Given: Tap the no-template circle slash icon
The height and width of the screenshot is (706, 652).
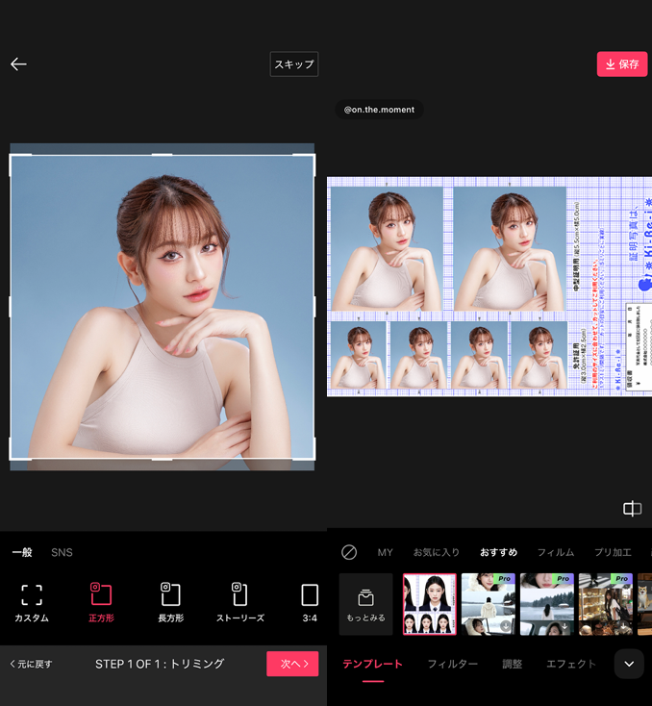Looking at the screenshot, I should pyautogui.click(x=349, y=552).
